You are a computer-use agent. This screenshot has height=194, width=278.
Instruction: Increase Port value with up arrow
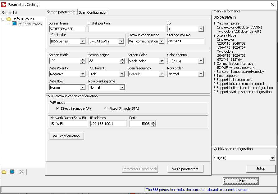[153, 122]
